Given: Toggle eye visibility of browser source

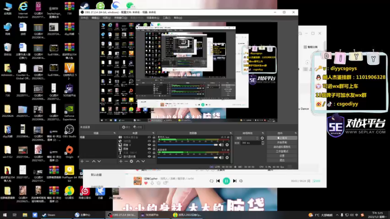Looking at the screenshot, I should pos(149,141).
